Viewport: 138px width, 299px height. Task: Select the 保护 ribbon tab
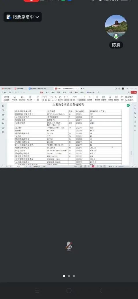76,92
